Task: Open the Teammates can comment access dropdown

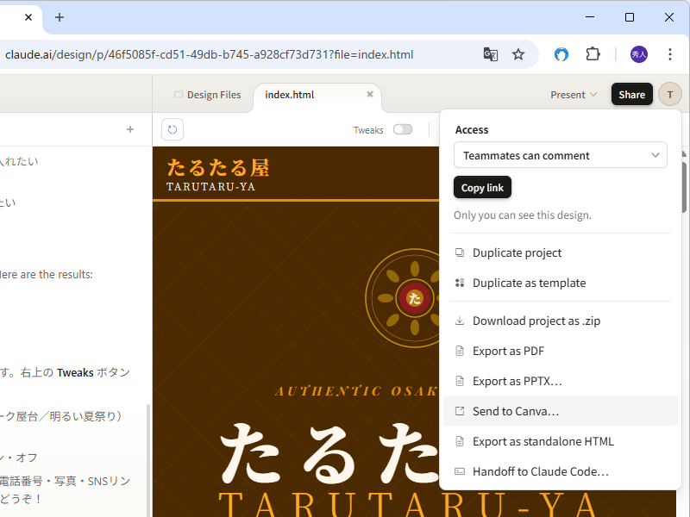Action: pyautogui.click(x=560, y=154)
